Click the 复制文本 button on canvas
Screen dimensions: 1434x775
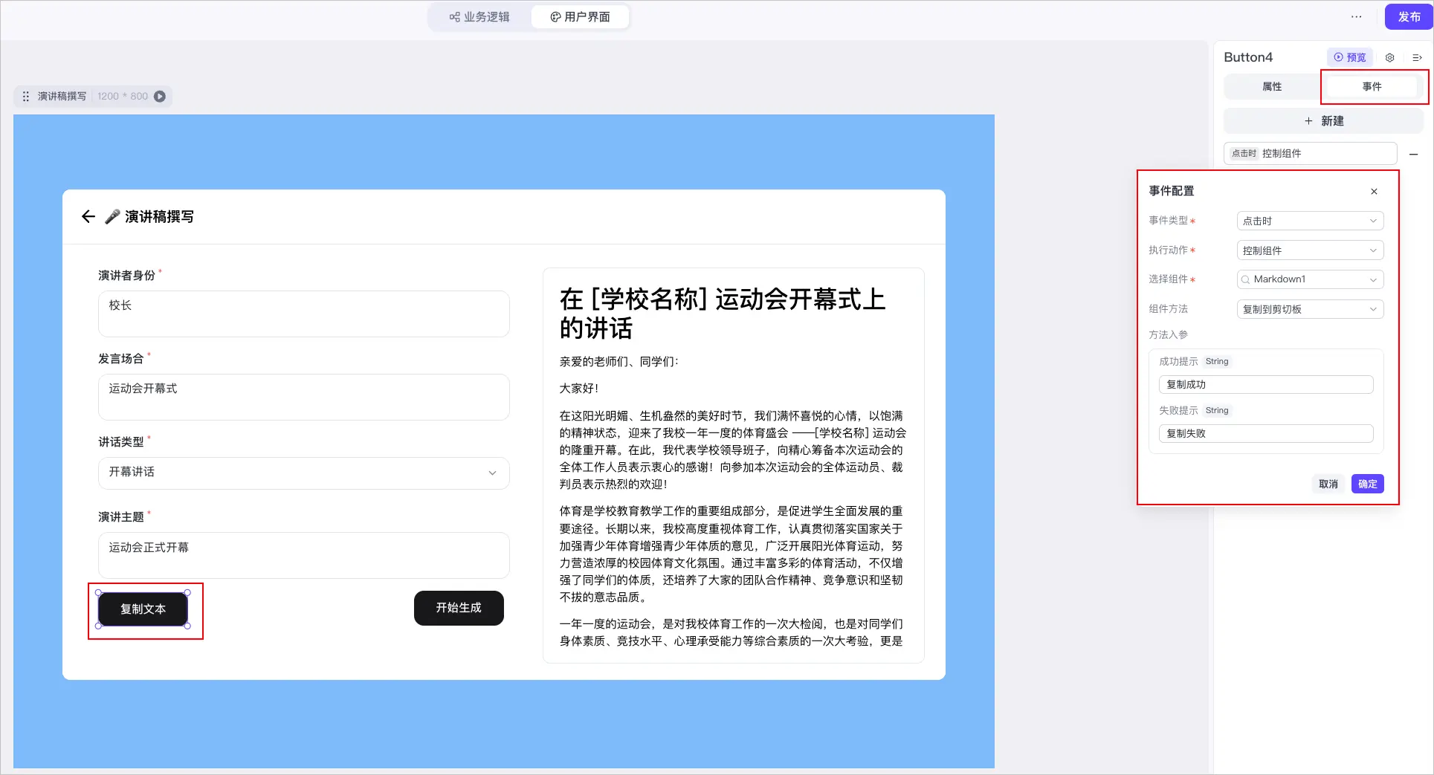coord(143,609)
